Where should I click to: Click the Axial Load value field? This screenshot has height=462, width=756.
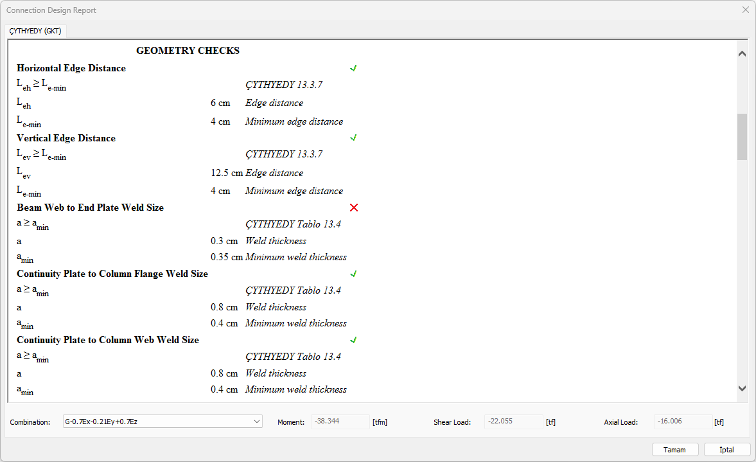(683, 422)
